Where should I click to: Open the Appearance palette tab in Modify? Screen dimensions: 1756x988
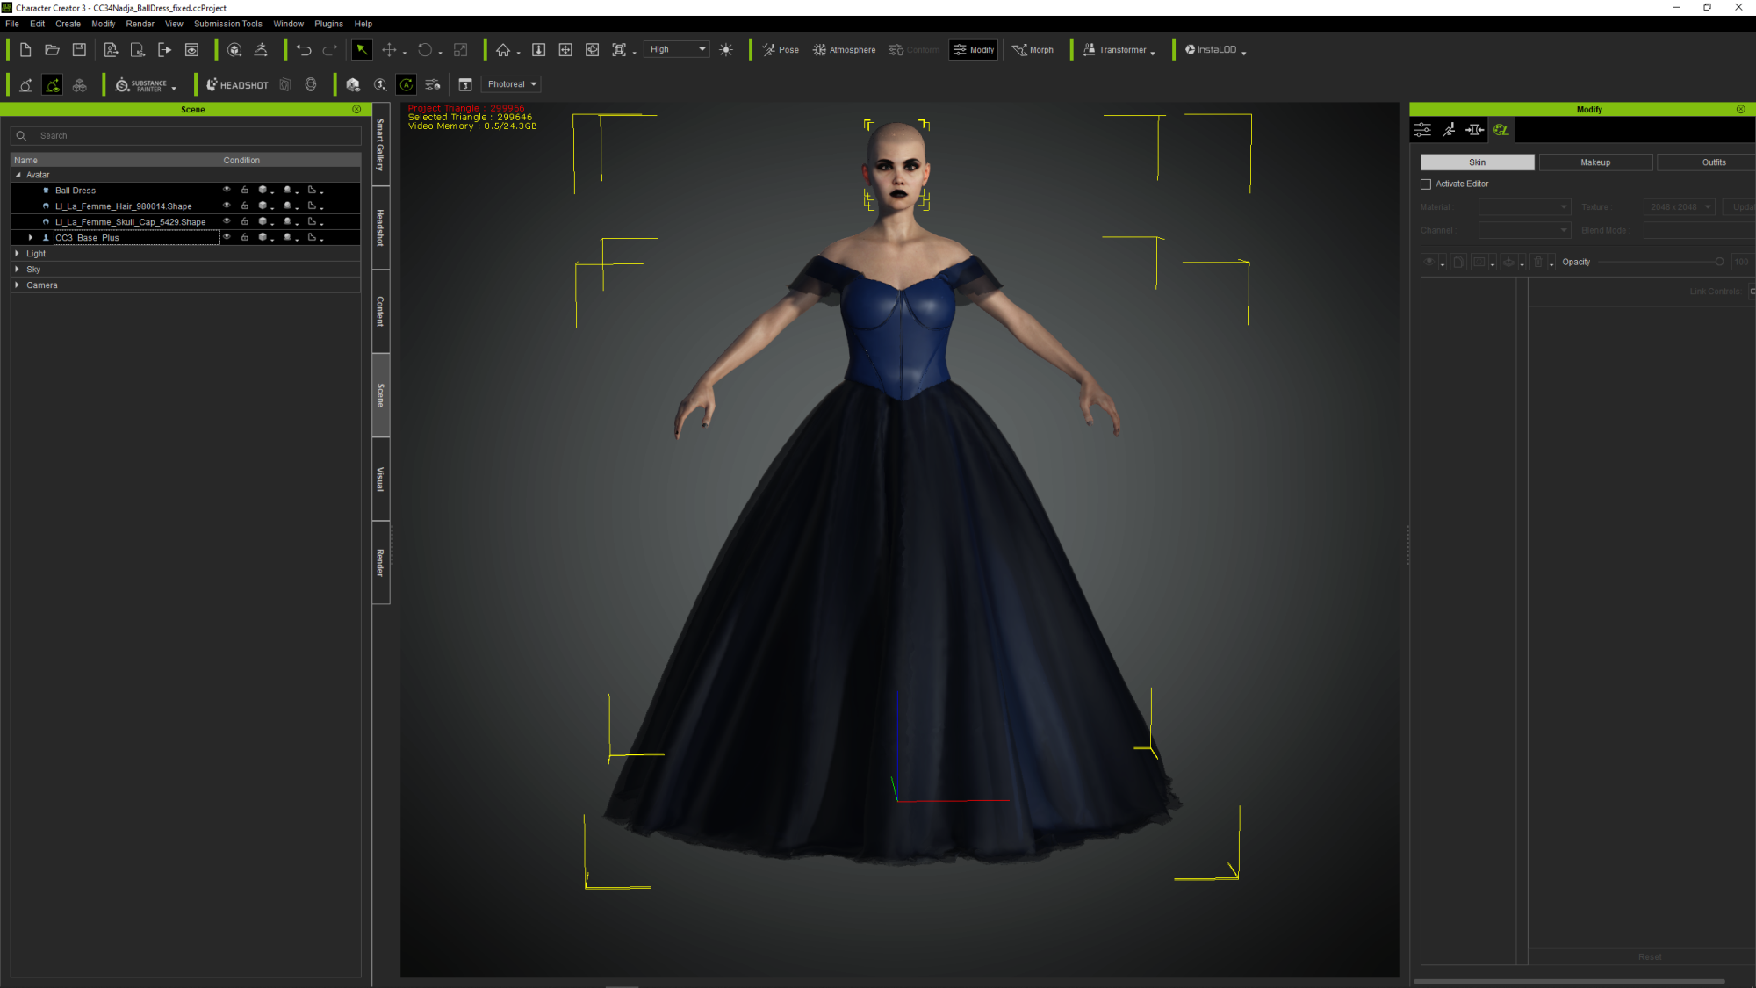(1501, 130)
